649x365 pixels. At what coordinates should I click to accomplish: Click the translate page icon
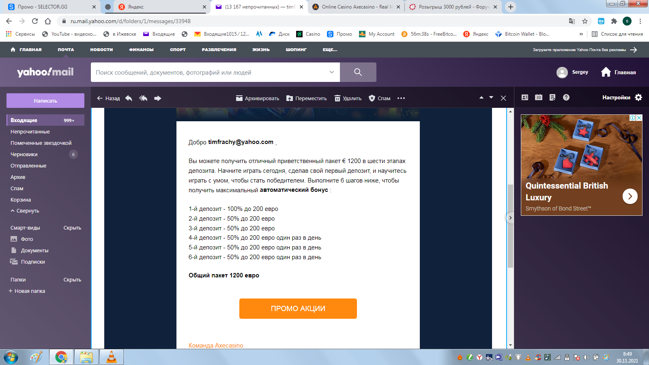pos(572,21)
